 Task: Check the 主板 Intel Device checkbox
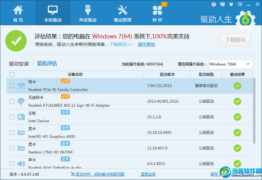pos(12,117)
